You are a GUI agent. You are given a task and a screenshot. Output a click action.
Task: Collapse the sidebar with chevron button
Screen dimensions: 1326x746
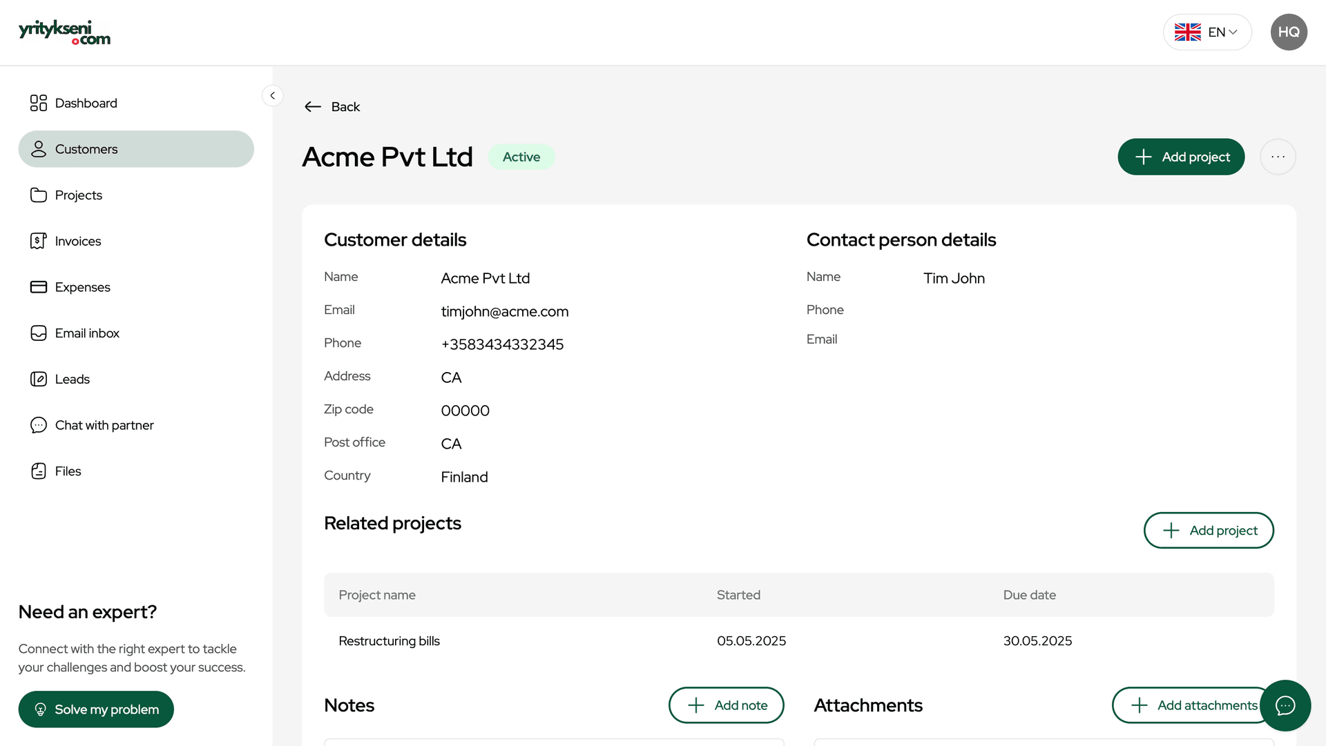click(273, 96)
